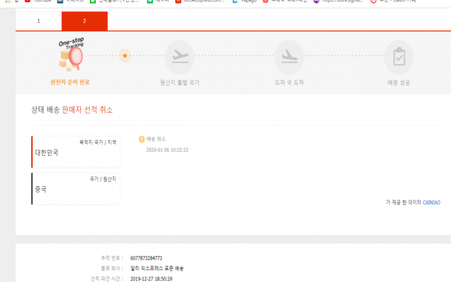Click the '배송 취소' event text

tap(156, 139)
